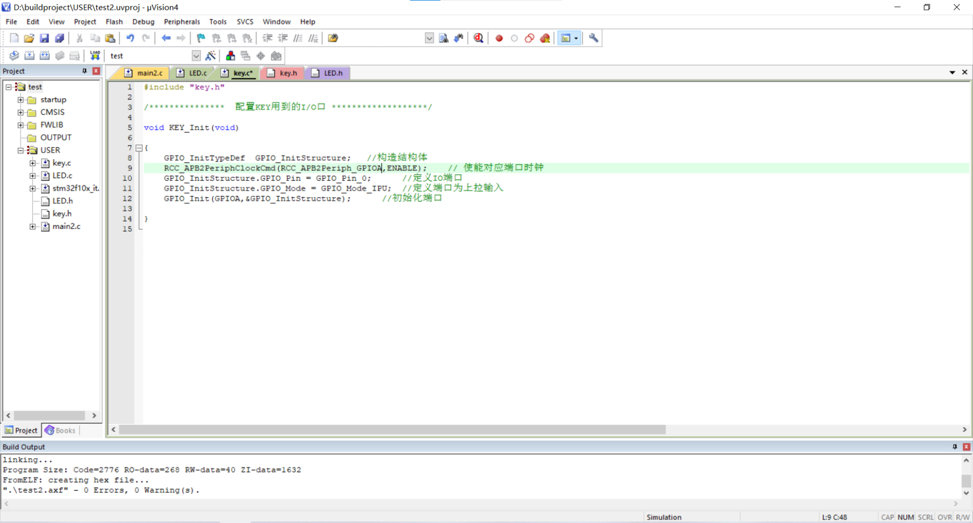Click editor horizontal scrollbar thumb

pyautogui.click(x=392, y=430)
